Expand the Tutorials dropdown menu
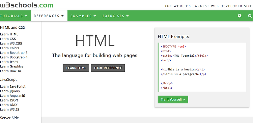 pyautogui.click(x=14, y=16)
